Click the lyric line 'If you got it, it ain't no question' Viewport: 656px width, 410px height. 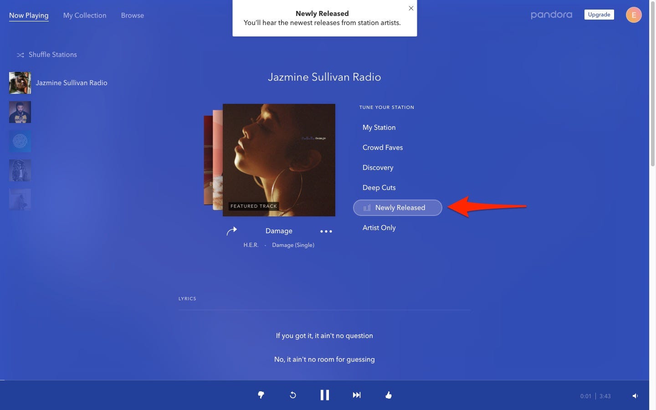(324, 336)
